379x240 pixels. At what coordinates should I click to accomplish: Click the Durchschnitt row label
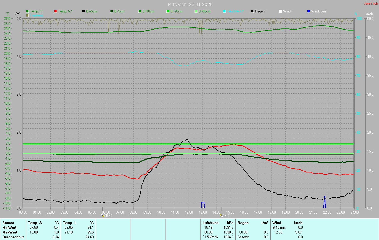point(13,237)
